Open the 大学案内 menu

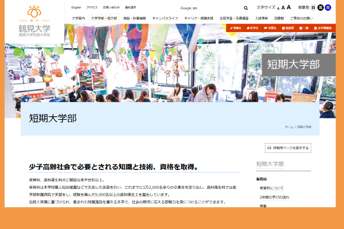point(79,18)
